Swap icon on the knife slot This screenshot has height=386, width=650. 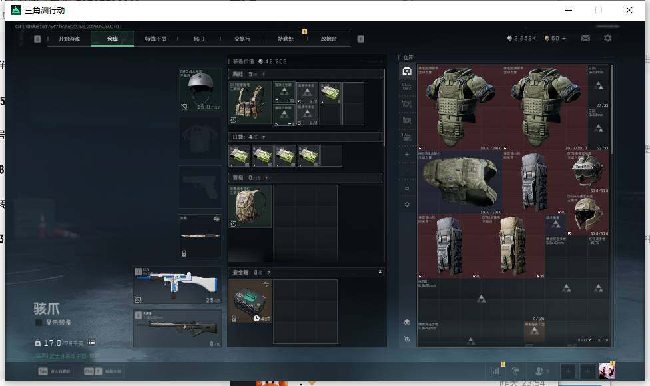click(216, 219)
